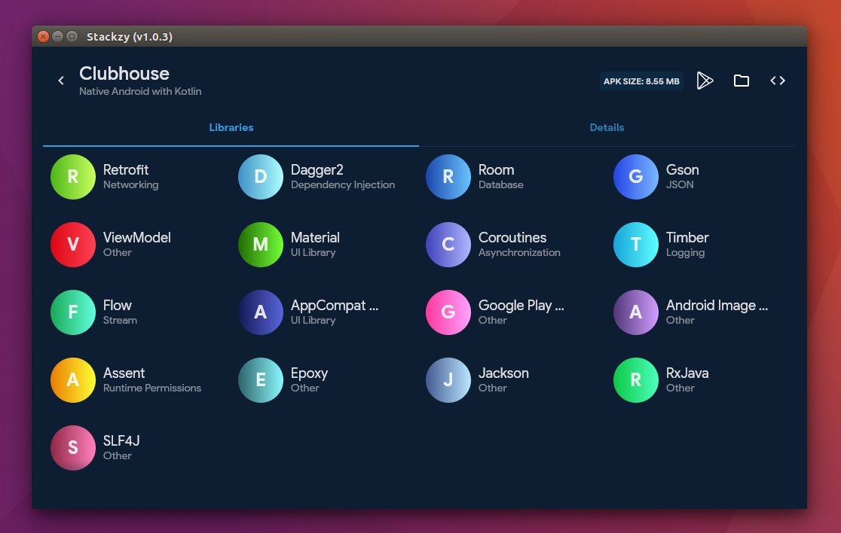This screenshot has width=841, height=533.
Task: Click the ViewModel red V avatar
Action: coord(73,244)
